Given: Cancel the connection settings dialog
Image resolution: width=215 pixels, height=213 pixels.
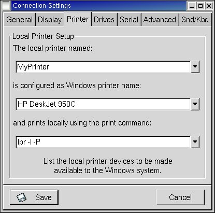Looking at the screenshot, I should point(180,197).
